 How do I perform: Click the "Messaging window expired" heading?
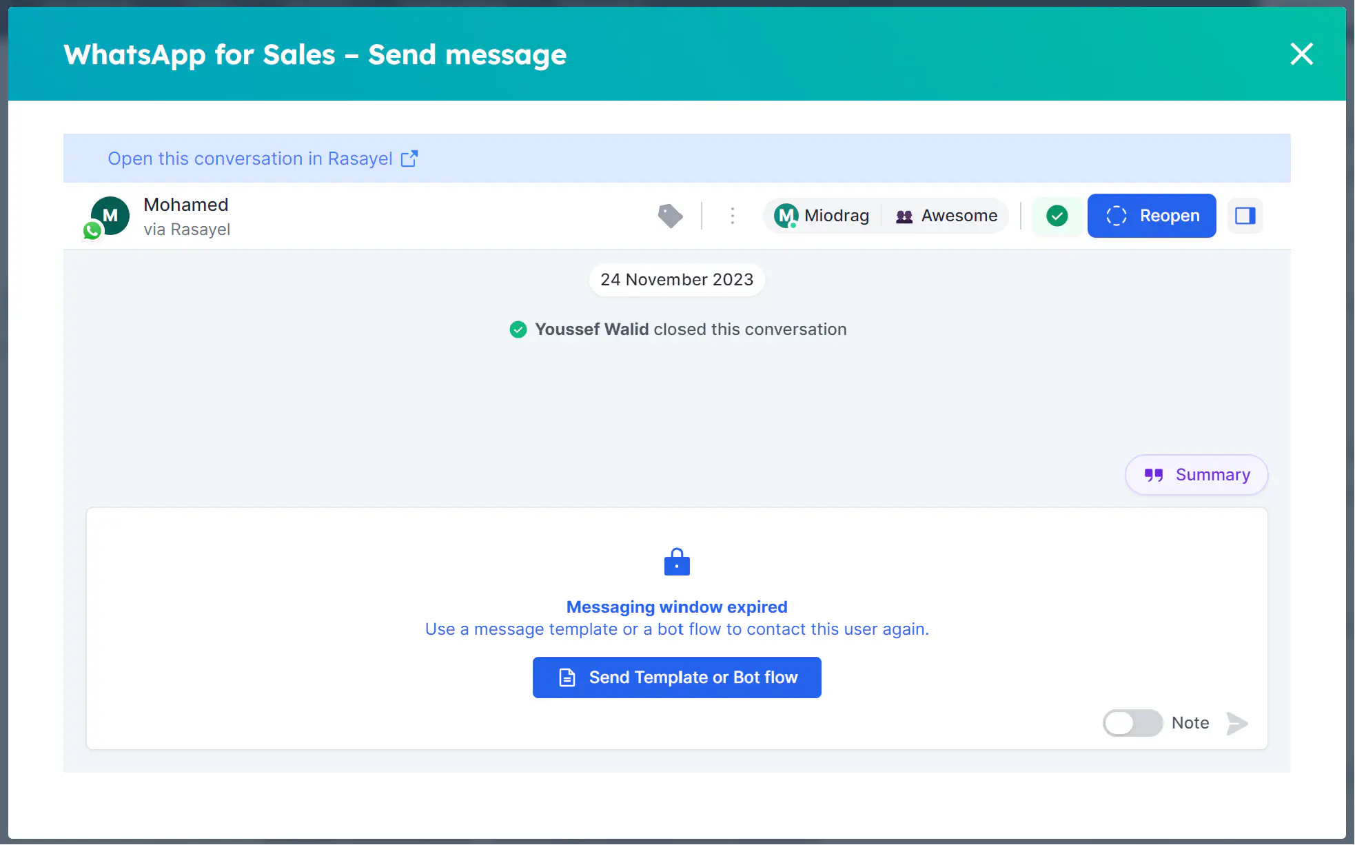pos(677,607)
